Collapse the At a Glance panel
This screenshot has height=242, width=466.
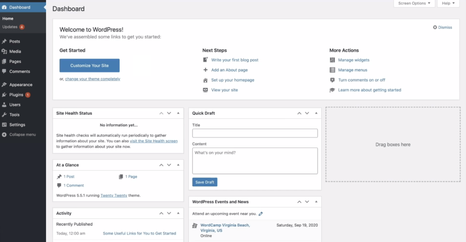point(178,165)
